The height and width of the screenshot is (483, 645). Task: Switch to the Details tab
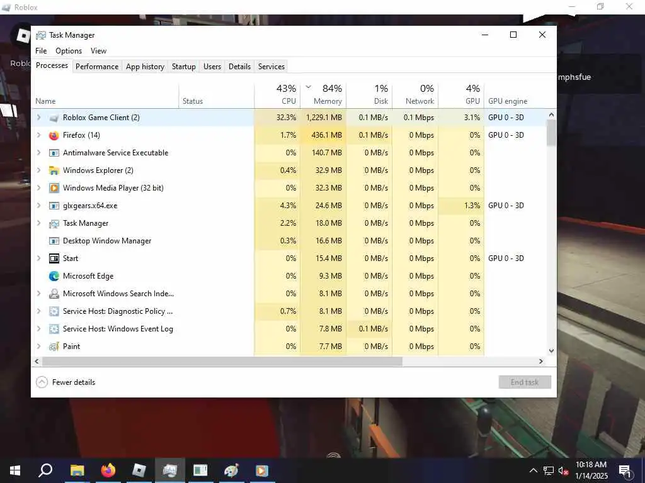(x=239, y=67)
